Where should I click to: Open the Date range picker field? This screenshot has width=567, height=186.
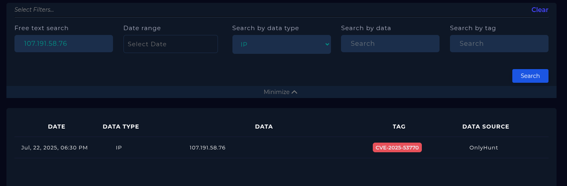click(x=171, y=44)
